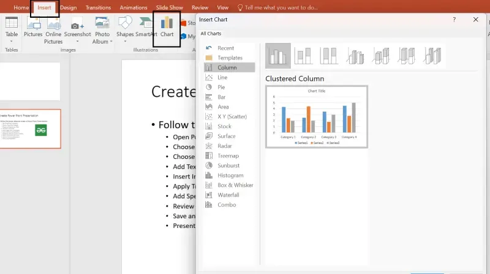Select the Treemap chart category
This screenshot has width=490, height=274.
[229, 156]
